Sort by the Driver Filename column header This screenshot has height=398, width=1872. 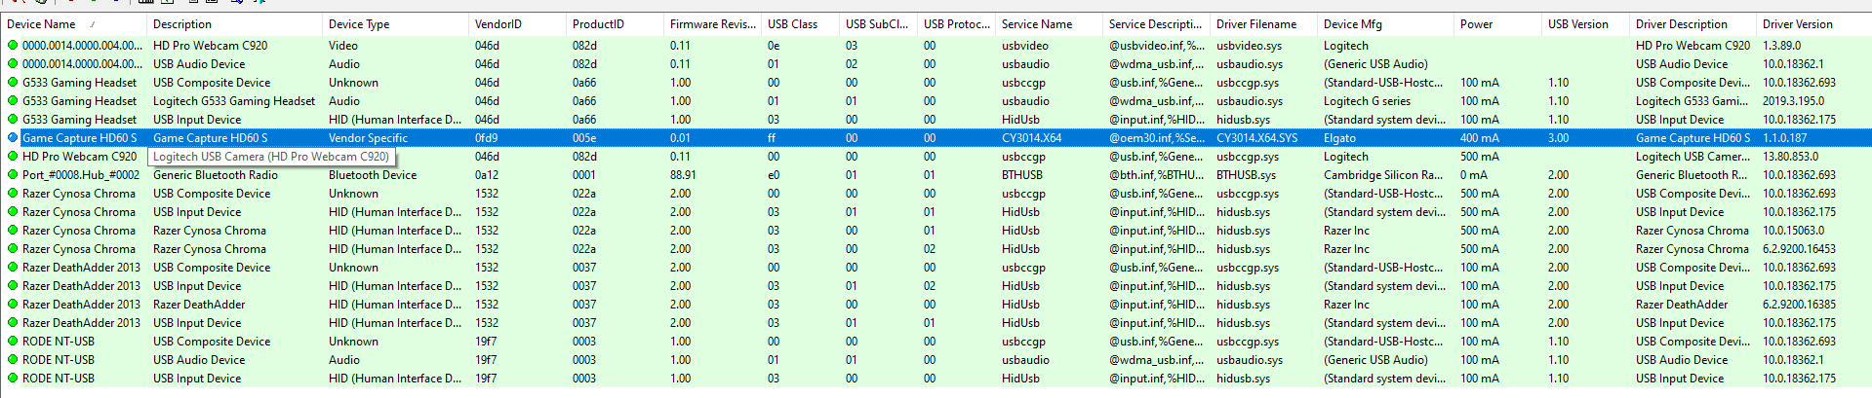point(1263,24)
